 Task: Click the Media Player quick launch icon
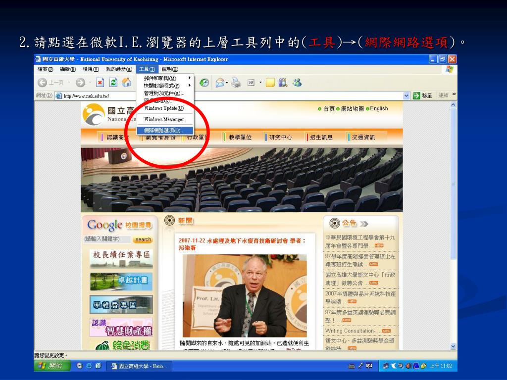[80, 366]
